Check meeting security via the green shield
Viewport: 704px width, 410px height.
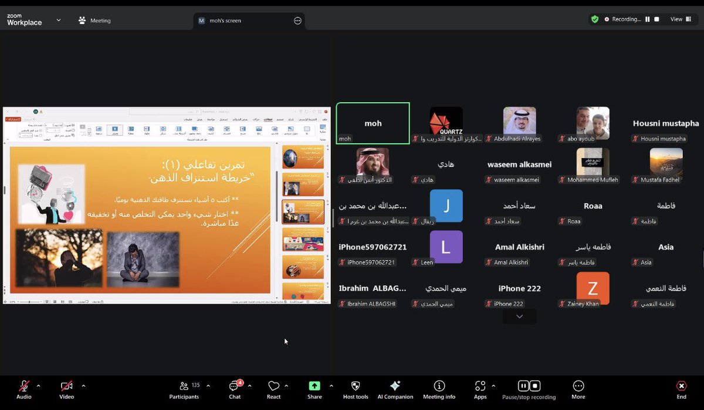[x=594, y=19]
